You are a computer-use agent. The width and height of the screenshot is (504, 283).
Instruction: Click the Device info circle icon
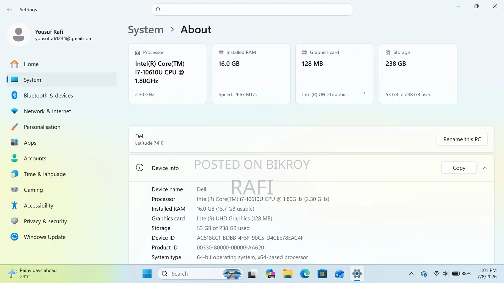[x=140, y=168]
